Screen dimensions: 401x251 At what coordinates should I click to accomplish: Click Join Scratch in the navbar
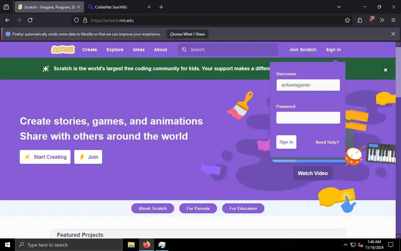coord(303,50)
